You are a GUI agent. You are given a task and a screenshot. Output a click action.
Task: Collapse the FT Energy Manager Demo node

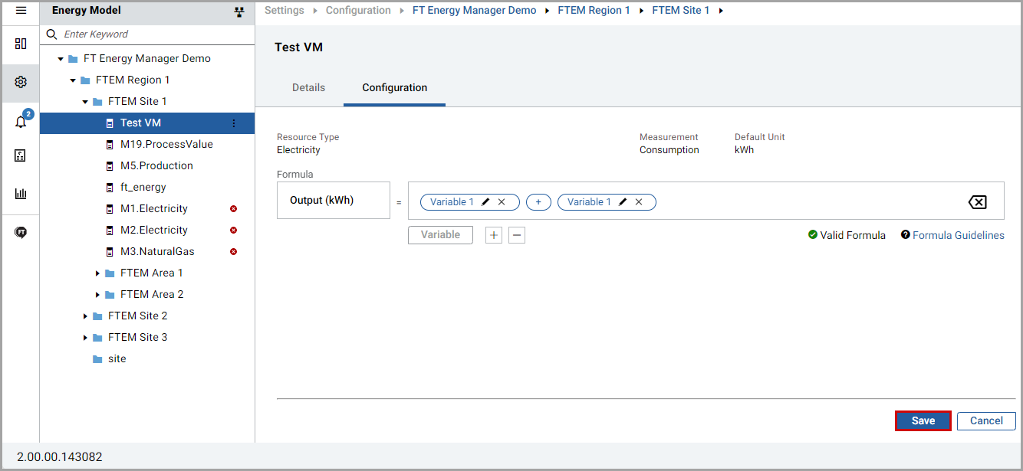tap(61, 59)
